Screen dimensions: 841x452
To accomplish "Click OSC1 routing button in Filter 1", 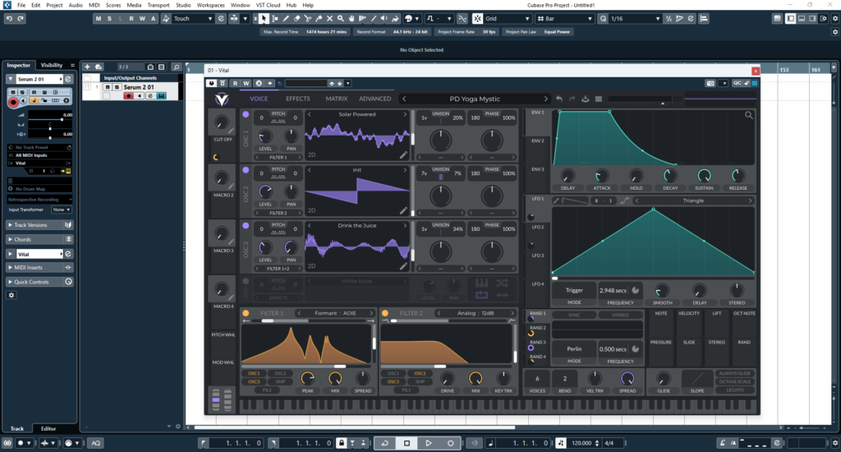I will [254, 373].
